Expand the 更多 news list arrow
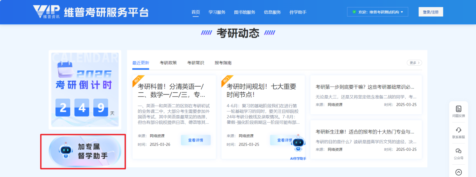476x177 pixels. (x=414, y=63)
